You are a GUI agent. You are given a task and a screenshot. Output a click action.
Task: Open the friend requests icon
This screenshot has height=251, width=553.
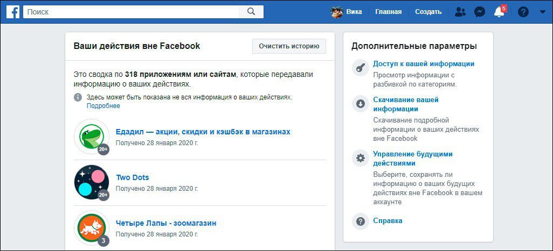460,12
